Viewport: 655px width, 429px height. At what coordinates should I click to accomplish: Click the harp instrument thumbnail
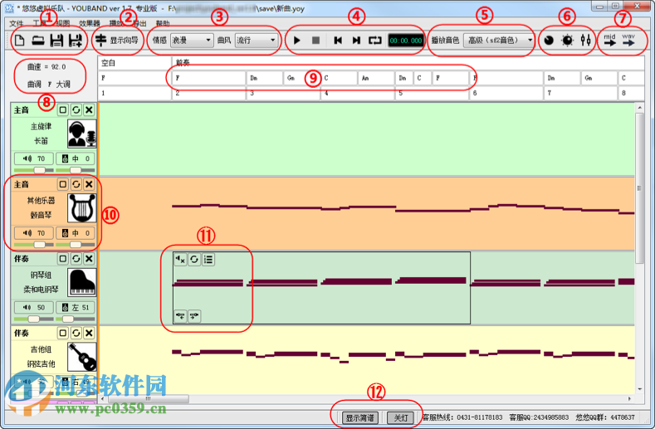tap(82, 208)
